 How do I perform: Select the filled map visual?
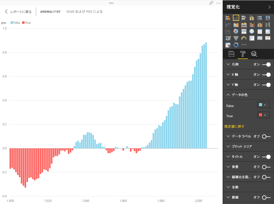click(x=228, y=38)
